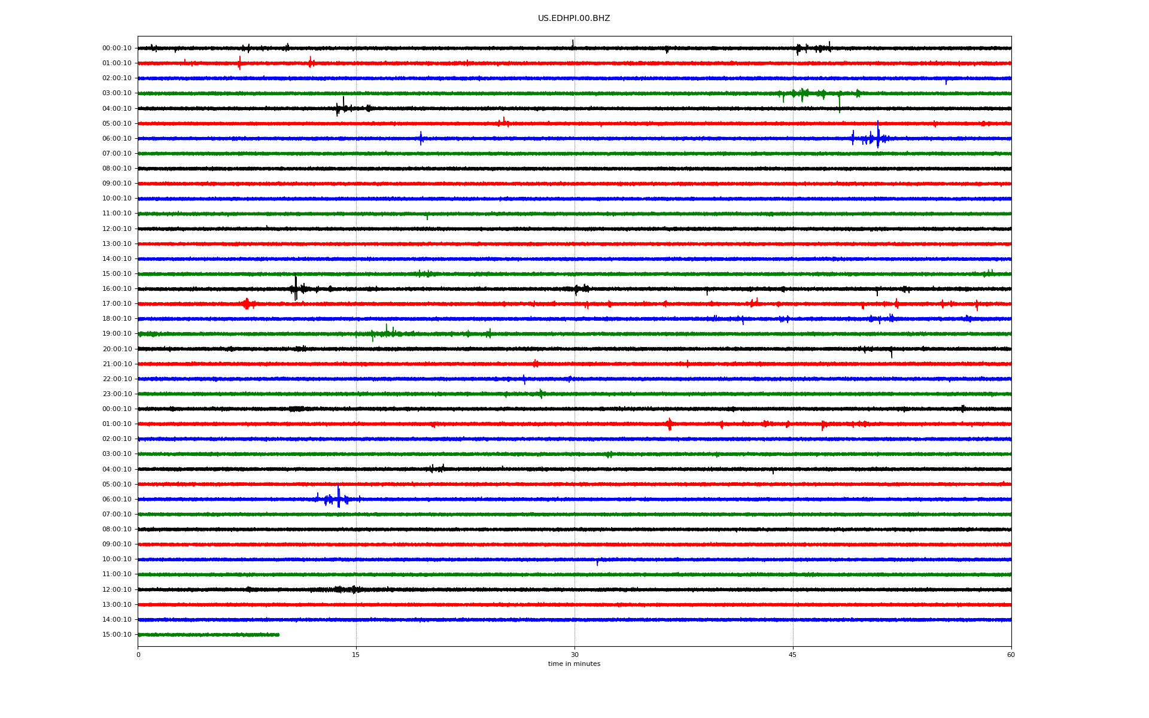Click the 45 tick label on x-axis
Screen dimensions: 1149x718
pos(792,655)
